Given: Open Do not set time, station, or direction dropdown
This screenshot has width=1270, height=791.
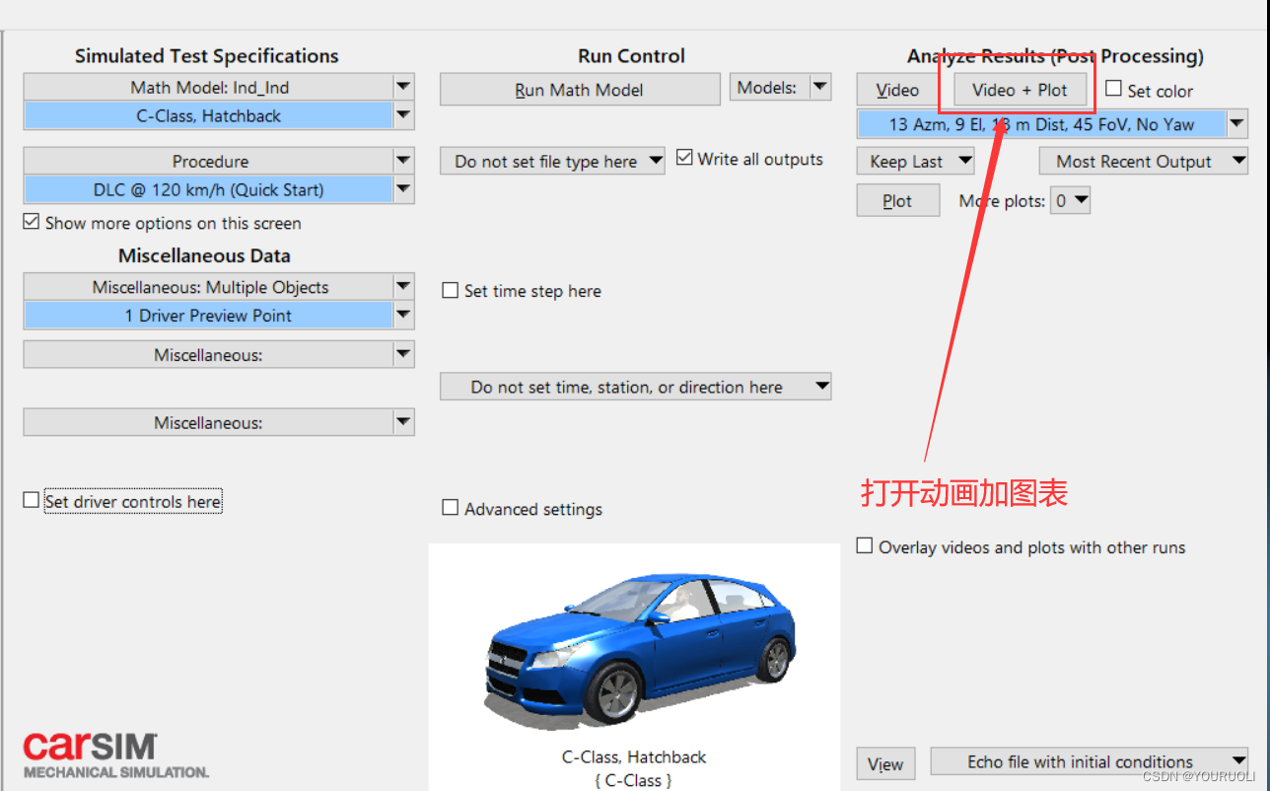Looking at the screenshot, I should tap(636, 387).
